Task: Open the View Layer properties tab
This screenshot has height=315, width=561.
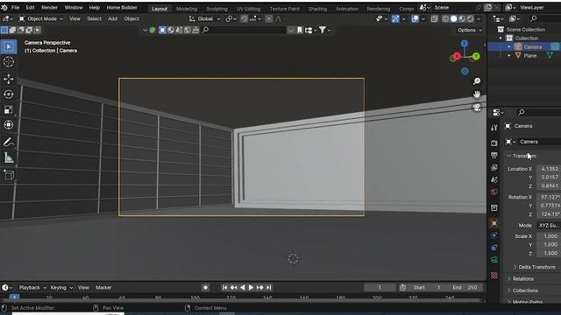Action: (x=494, y=167)
